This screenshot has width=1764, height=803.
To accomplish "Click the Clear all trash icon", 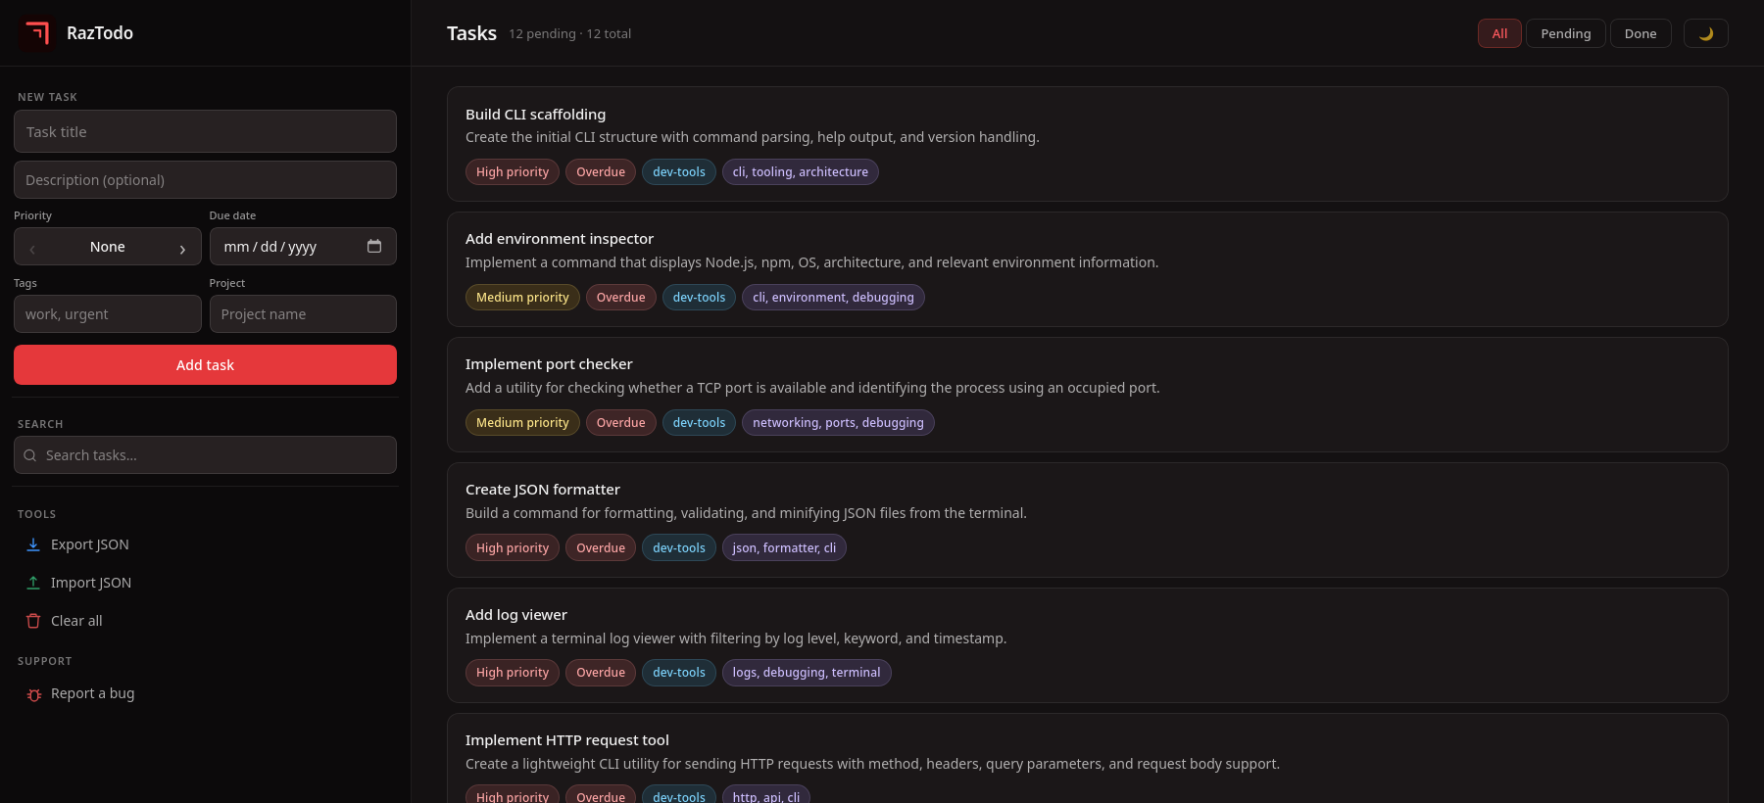I will coord(33,621).
